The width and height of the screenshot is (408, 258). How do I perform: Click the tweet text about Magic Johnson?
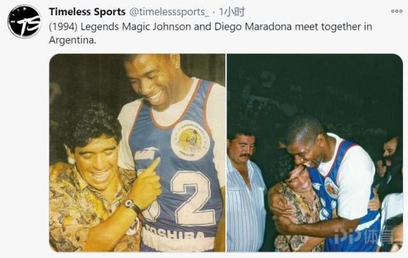pos(210,34)
